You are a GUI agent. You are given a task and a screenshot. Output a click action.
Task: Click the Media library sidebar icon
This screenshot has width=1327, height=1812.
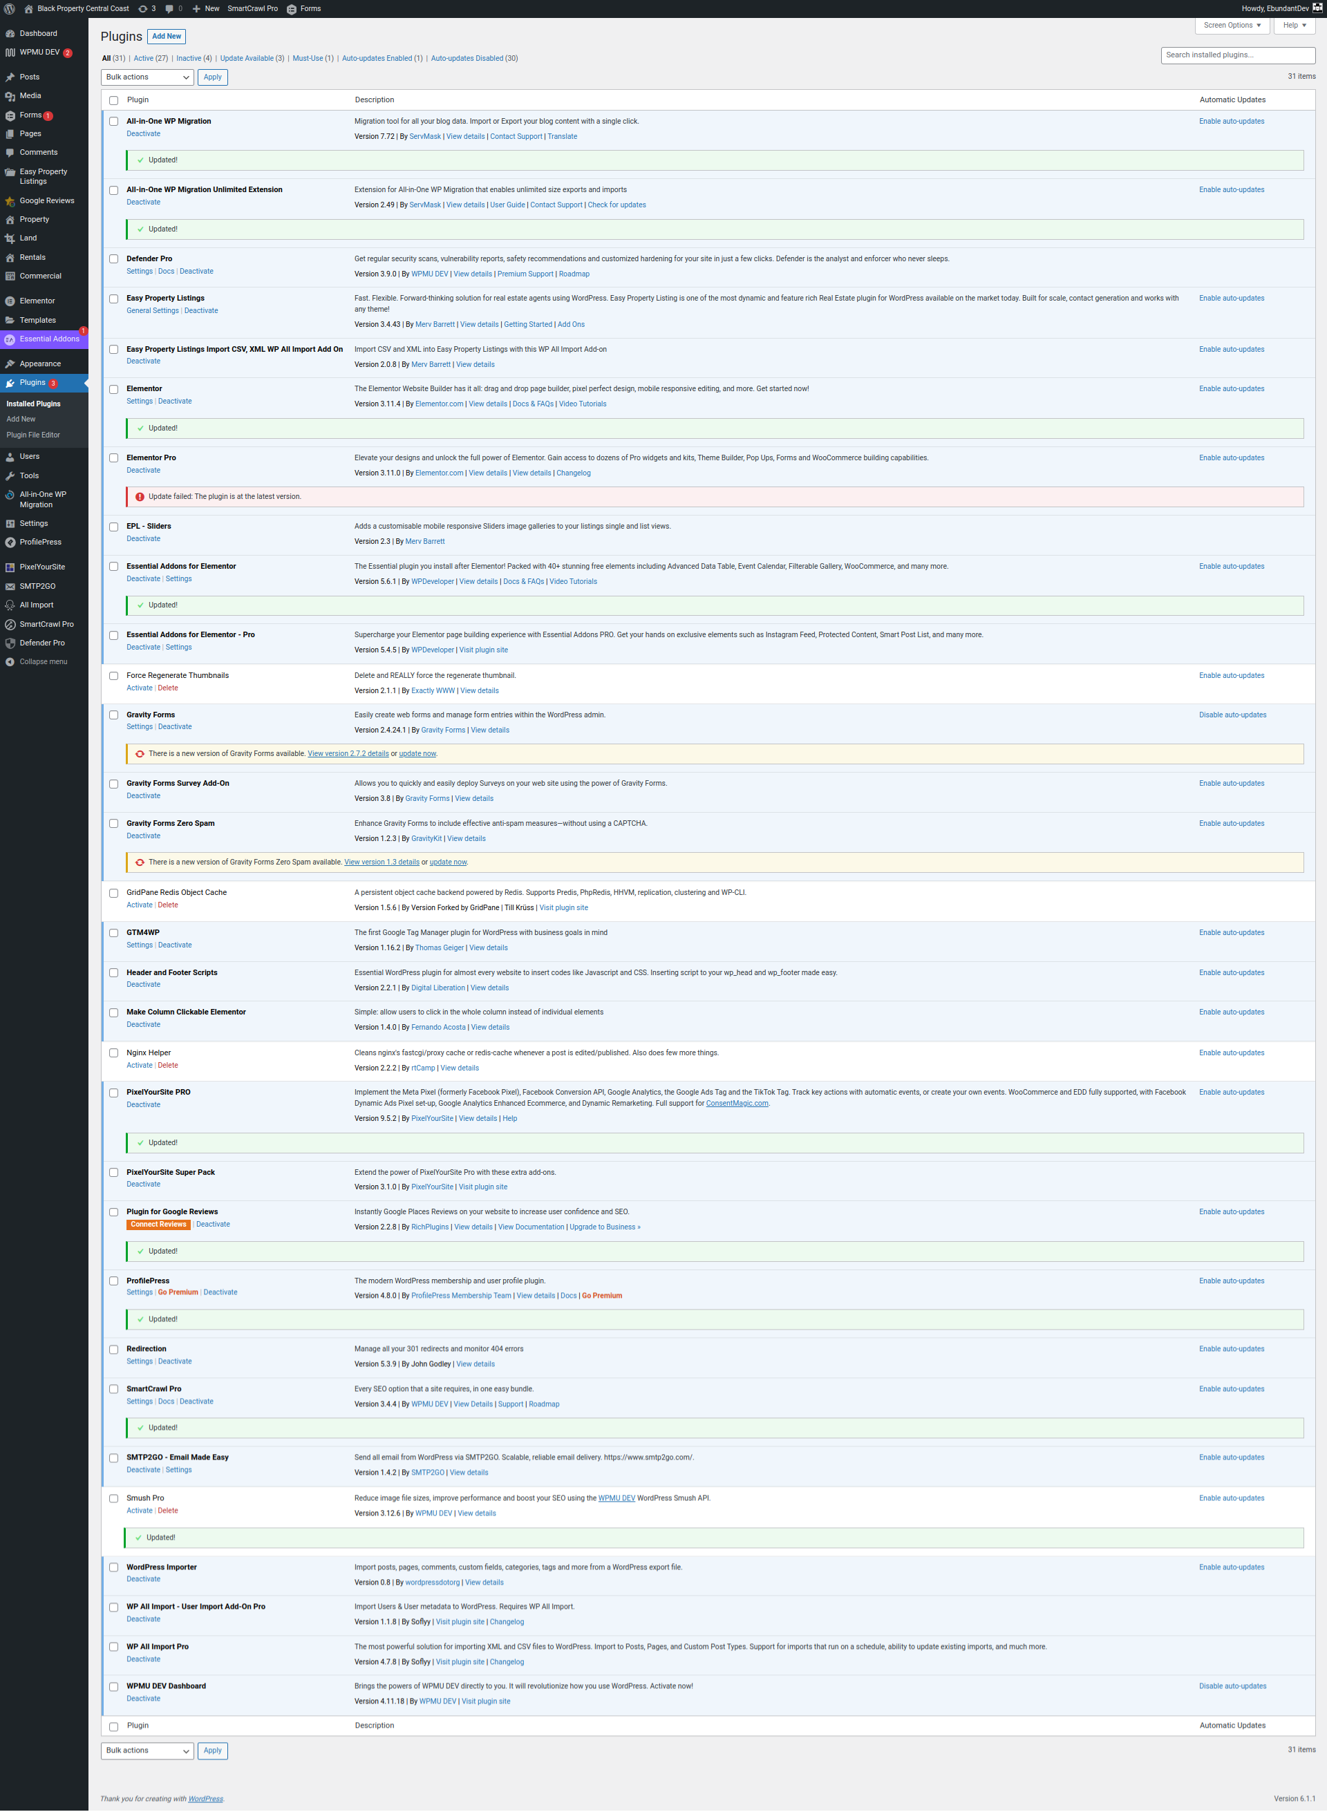[10, 96]
